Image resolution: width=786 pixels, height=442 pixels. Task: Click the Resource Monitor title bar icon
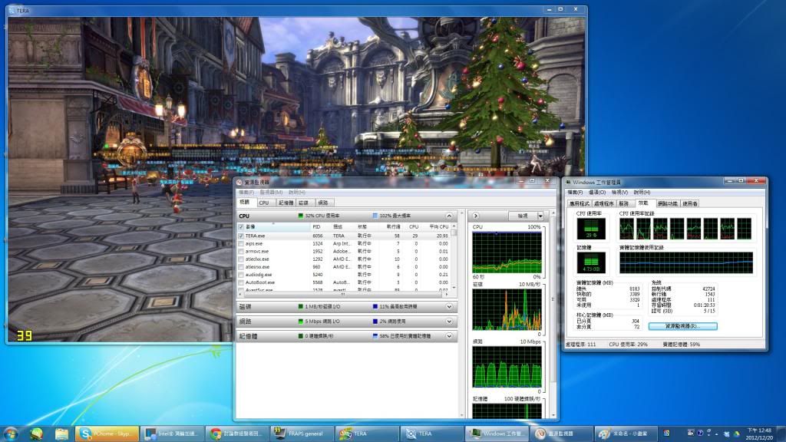(239, 182)
